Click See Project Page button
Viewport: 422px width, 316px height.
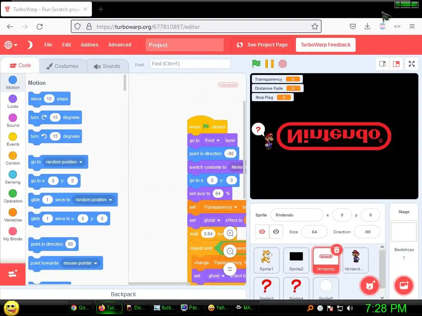pyautogui.click(x=262, y=45)
